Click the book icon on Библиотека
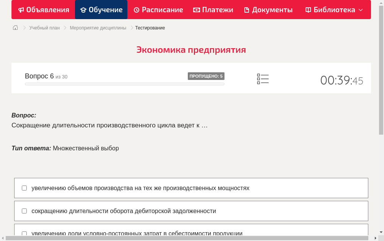 pyautogui.click(x=308, y=10)
